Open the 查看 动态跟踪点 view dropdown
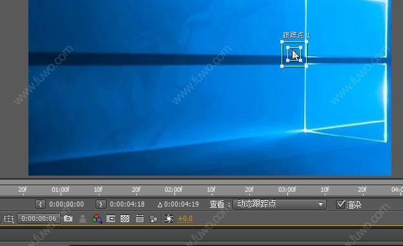 (x=280, y=205)
